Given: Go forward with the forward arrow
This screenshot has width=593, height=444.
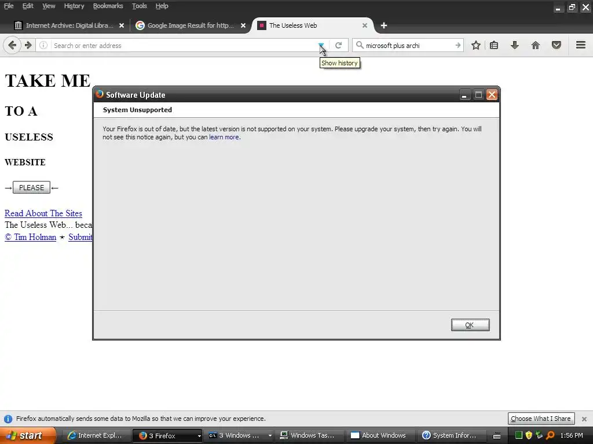Looking at the screenshot, I should [x=28, y=45].
